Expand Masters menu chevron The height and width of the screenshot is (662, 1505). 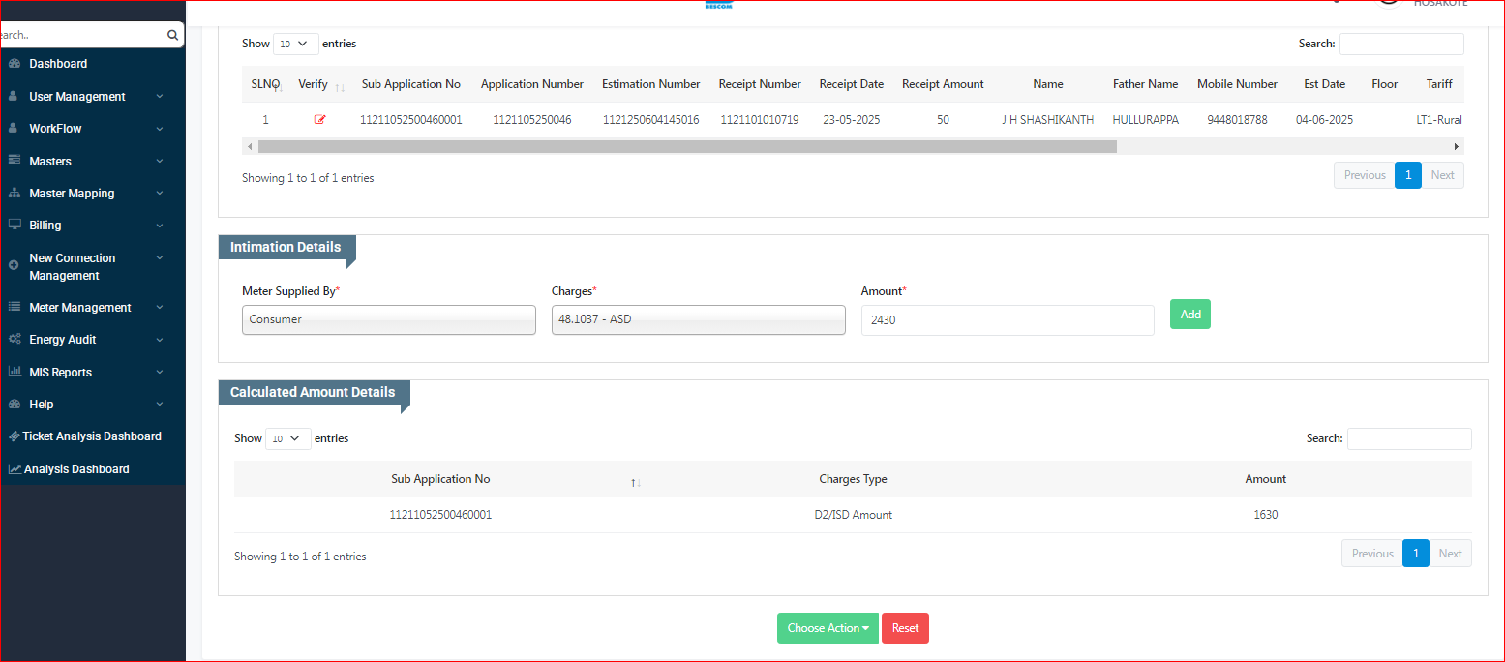click(160, 162)
